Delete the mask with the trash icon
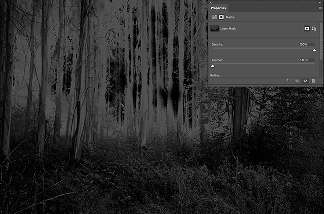Screen dimensions: 324x214 pos(313,80)
